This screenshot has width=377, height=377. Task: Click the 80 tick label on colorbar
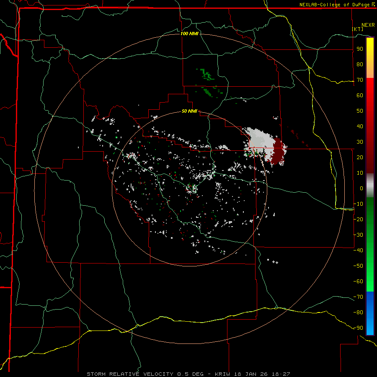[x=360, y=65]
